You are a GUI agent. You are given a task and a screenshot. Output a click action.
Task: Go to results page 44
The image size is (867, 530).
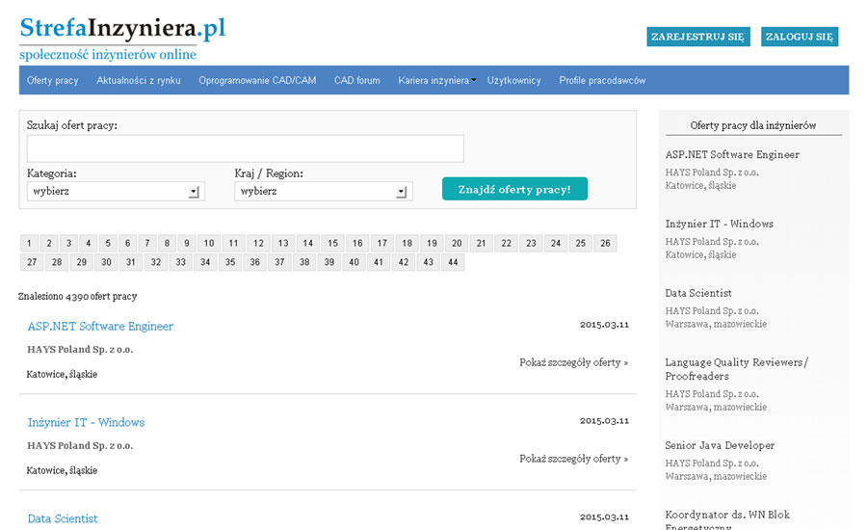(453, 262)
